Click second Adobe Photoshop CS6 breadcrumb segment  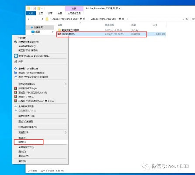click(108, 19)
